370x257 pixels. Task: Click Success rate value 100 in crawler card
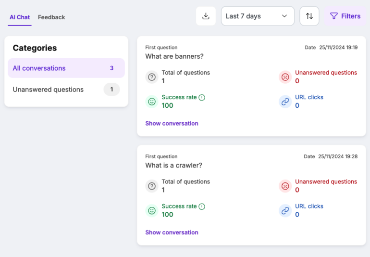[x=167, y=215]
